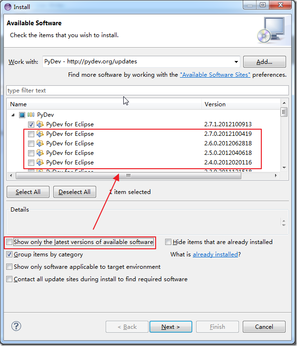
Task: Click the Next > button
Action: pyautogui.click(x=171, y=326)
